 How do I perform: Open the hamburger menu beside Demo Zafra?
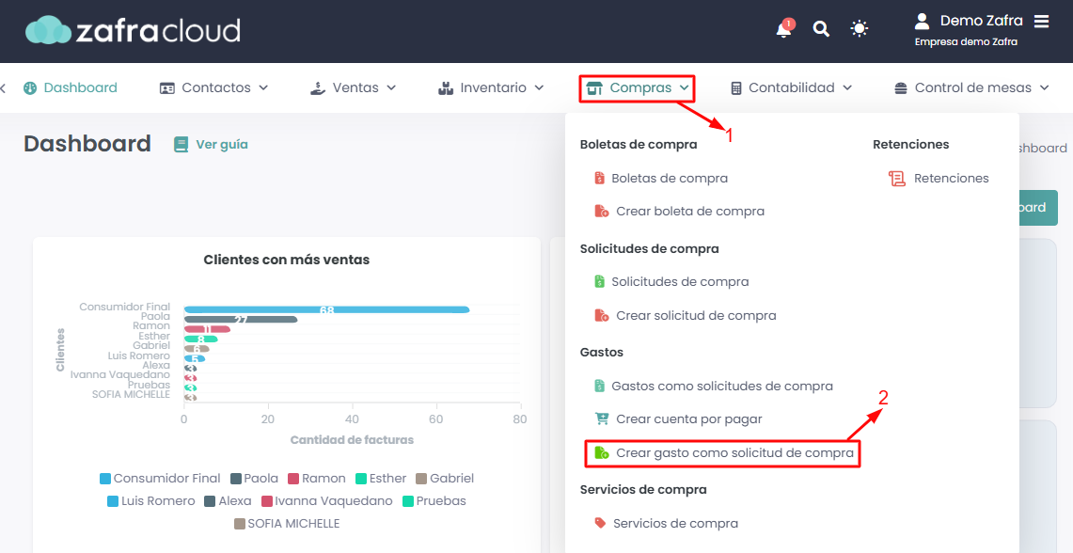point(1042,22)
